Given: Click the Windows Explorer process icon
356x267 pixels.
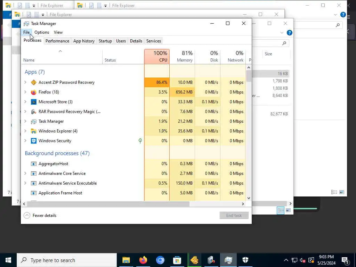Looking at the screenshot, I should coord(34,131).
